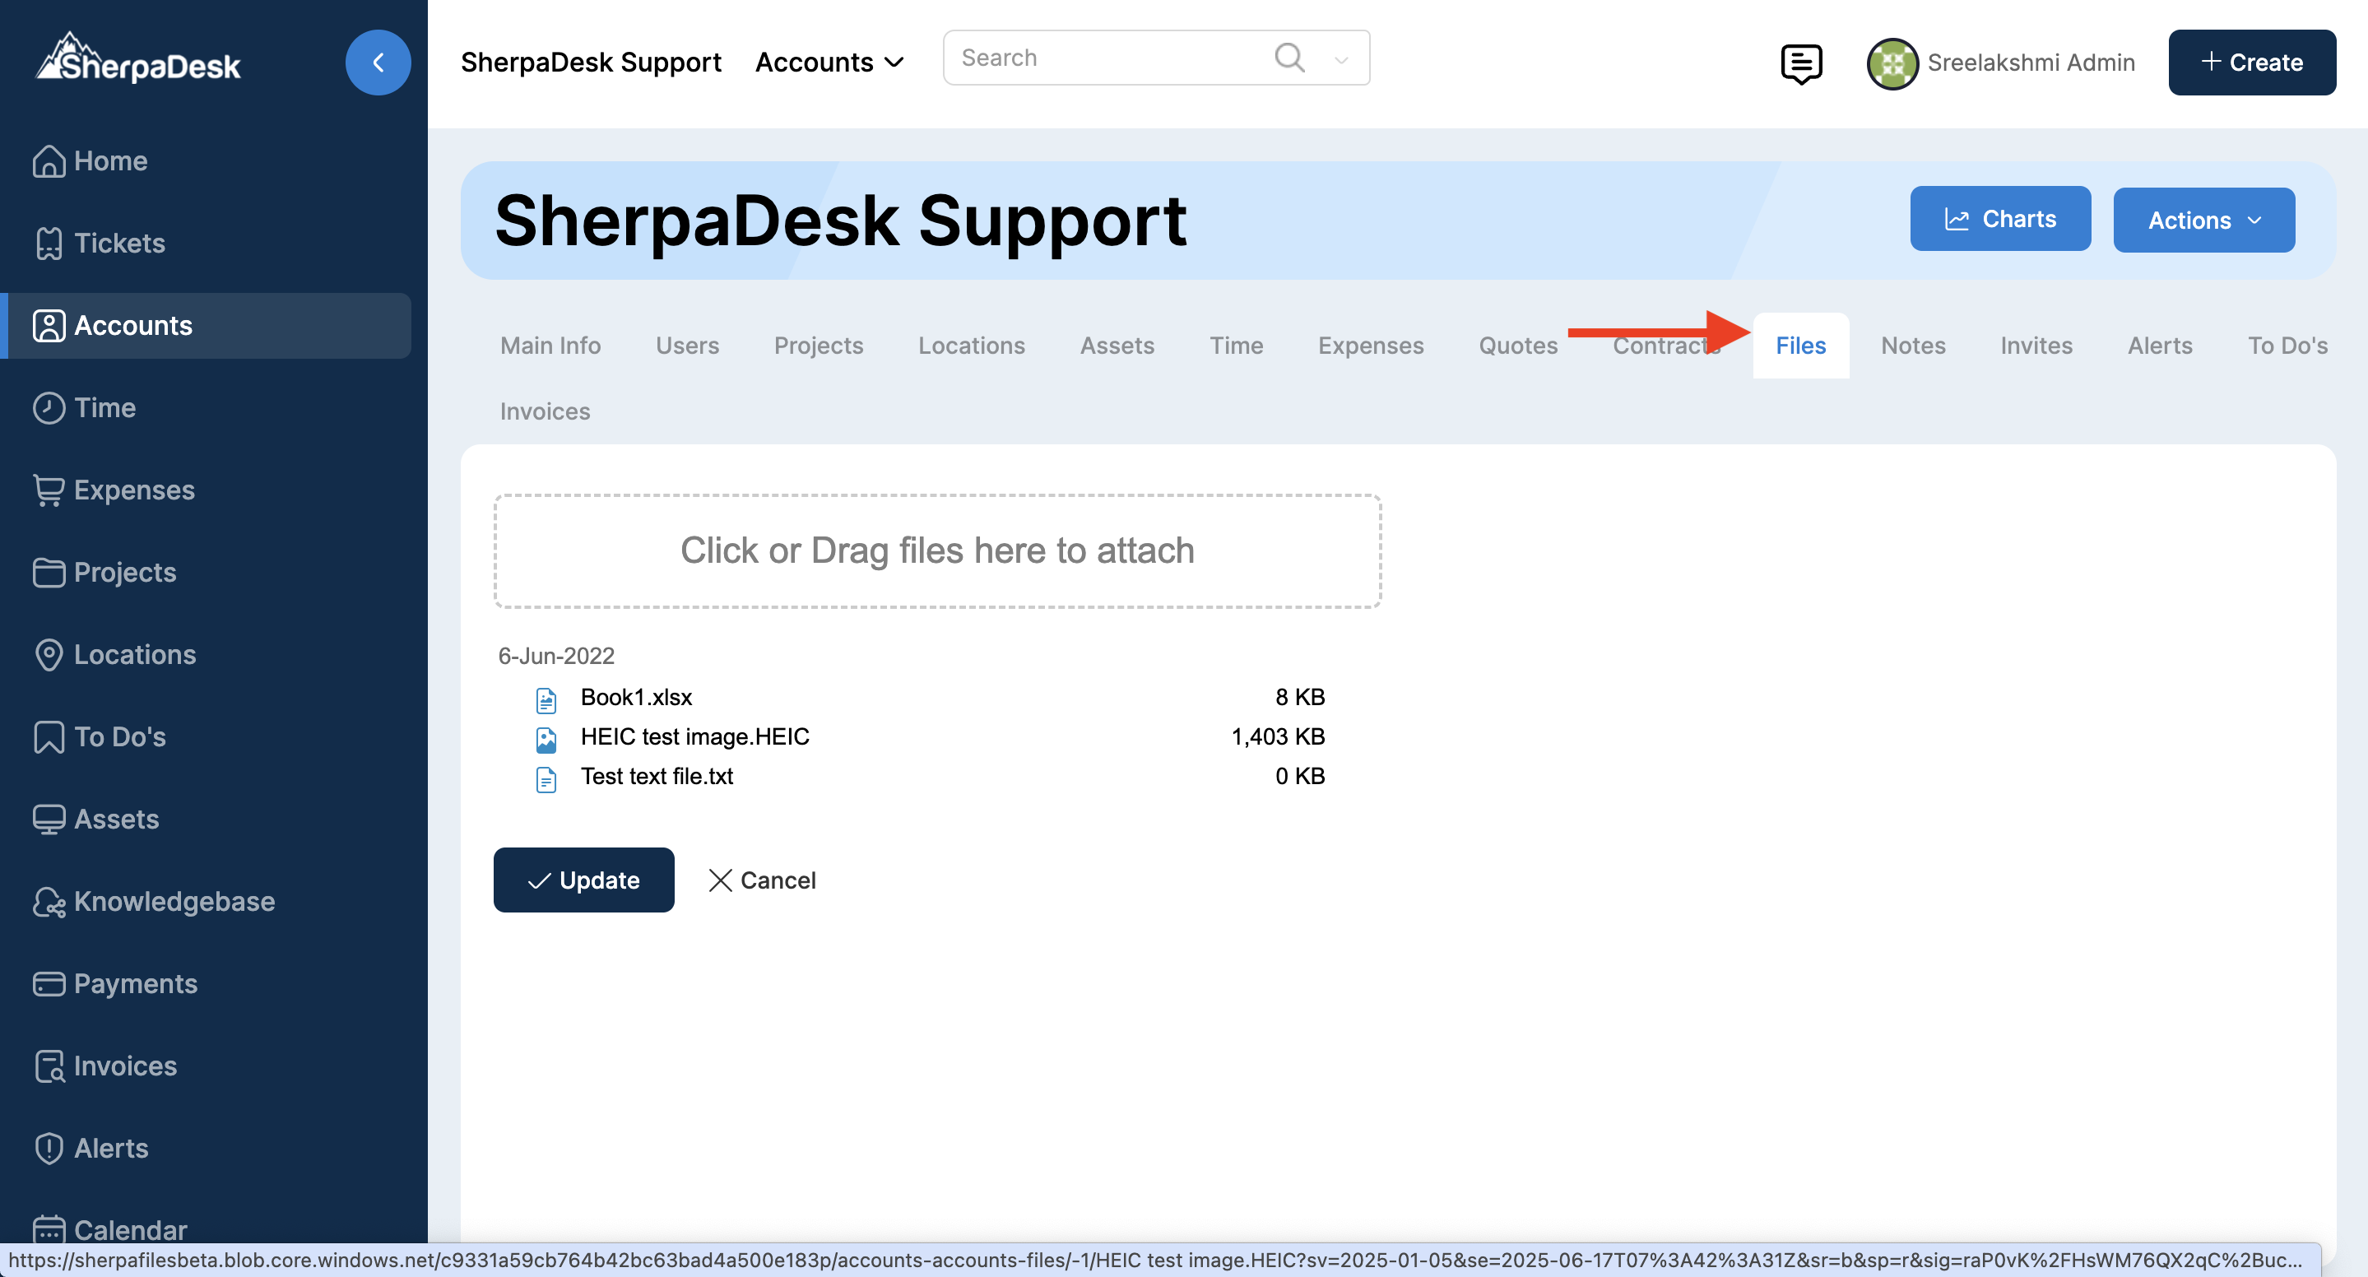Open the Main Info tab
This screenshot has height=1277, width=2368.
coord(550,346)
